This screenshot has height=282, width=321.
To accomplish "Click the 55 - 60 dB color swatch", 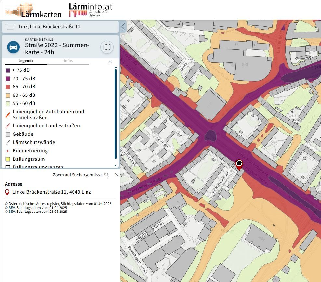I will coord(8,103).
